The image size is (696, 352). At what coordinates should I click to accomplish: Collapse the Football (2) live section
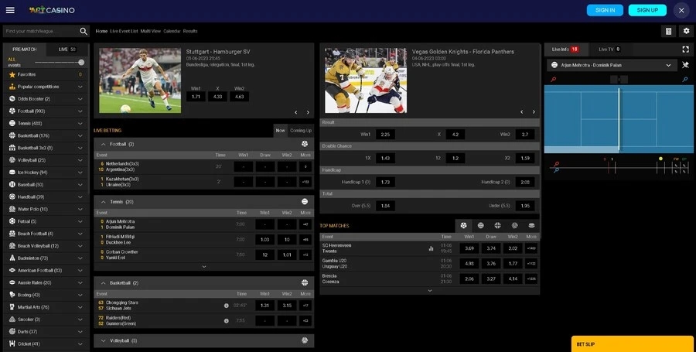(103, 144)
